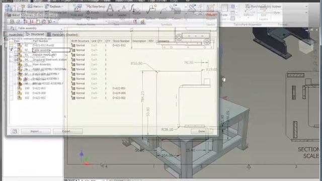Click the Export button in BOM dialog

[68, 131]
